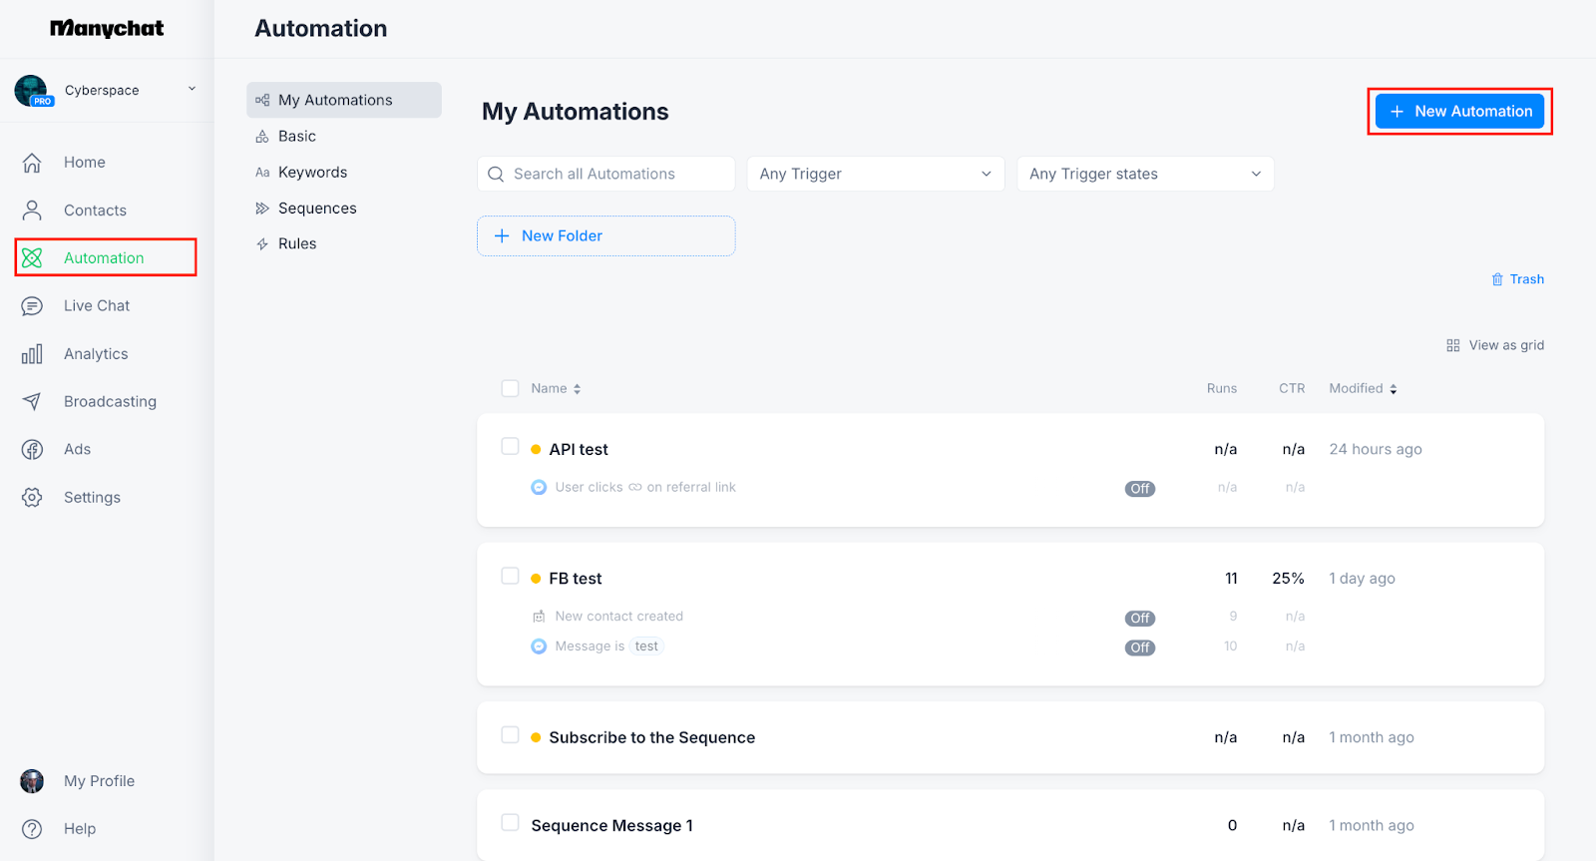Toggle the Off switch for API test trigger
Viewport: 1596px width, 861px height.
point(1140,489)
